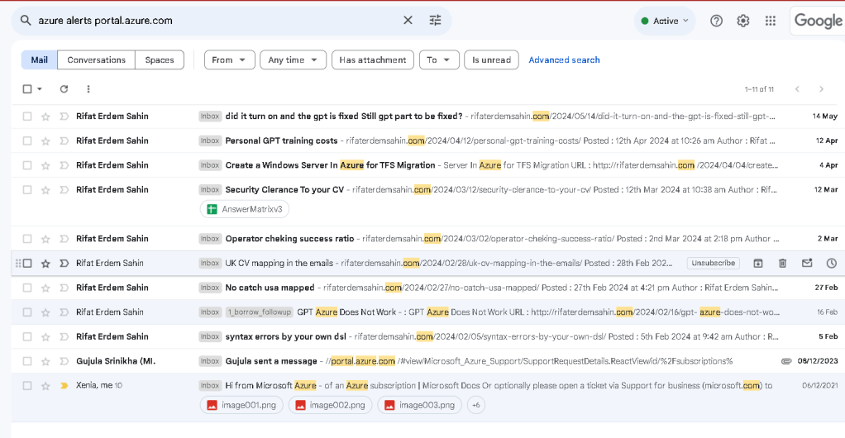Screen dimensions: 845x438
Task: Open image001.png attachment
Action: (241, 405)
